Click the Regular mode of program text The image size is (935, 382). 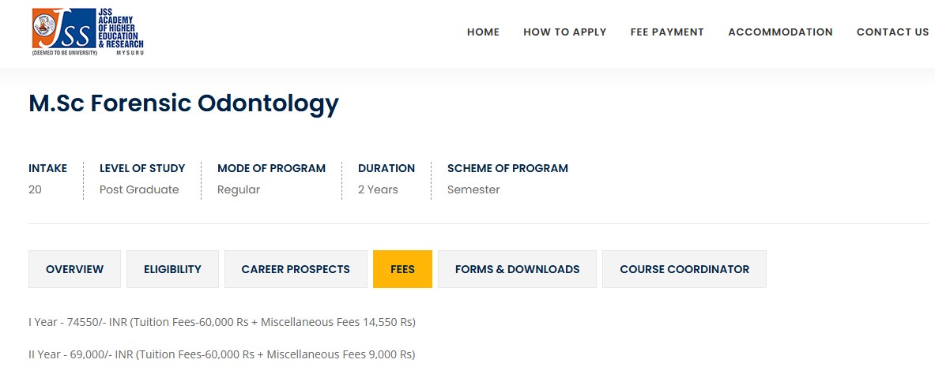point(239,189)
